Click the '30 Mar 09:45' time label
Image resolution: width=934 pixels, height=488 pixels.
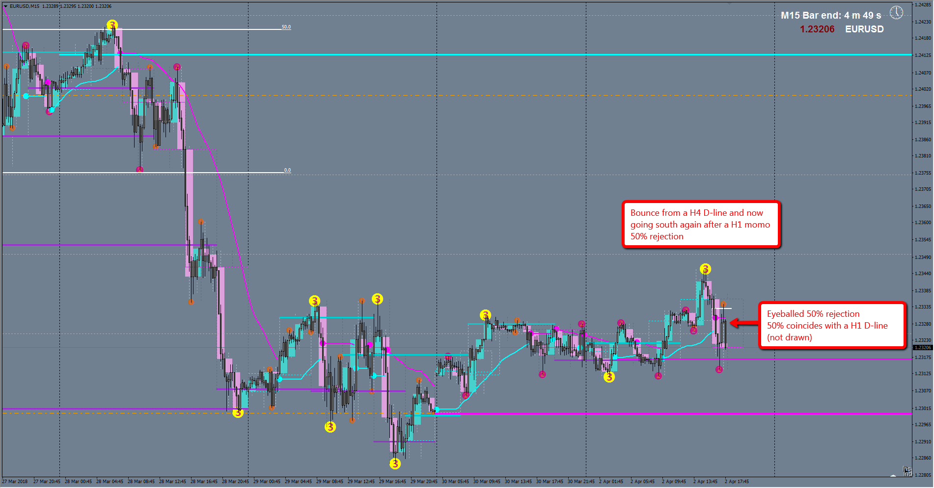point(487,482)
